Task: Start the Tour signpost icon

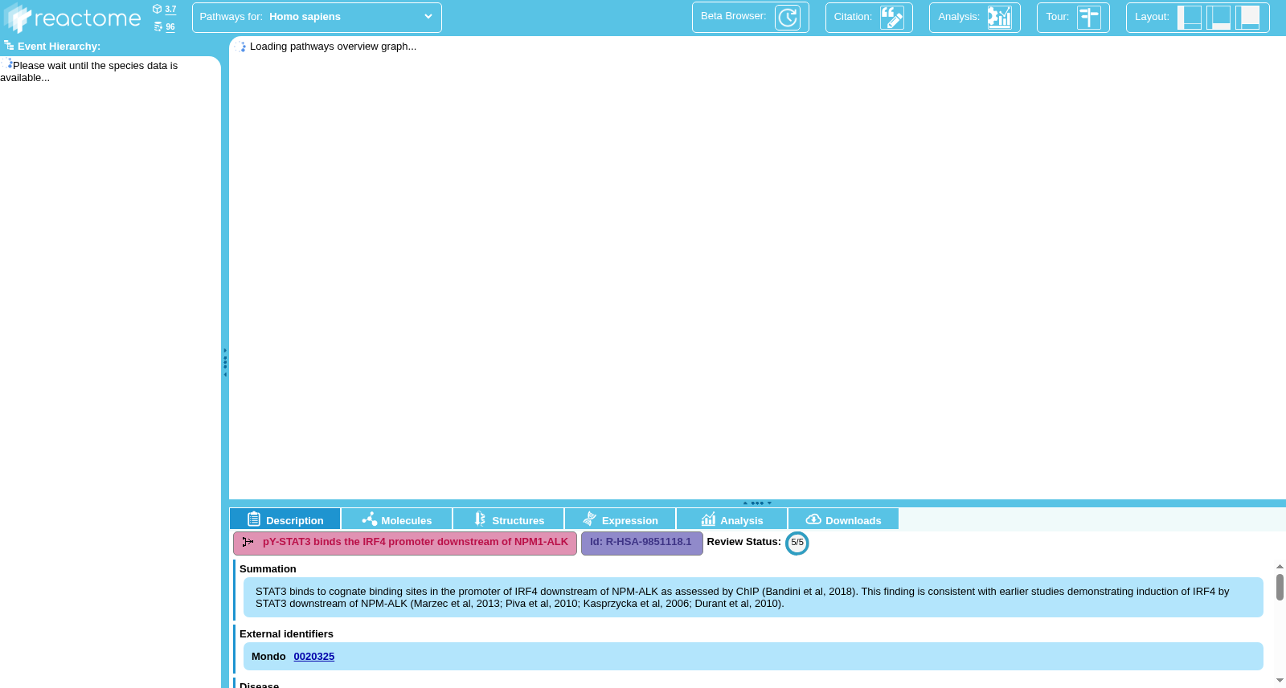Action: (1089, 17)
